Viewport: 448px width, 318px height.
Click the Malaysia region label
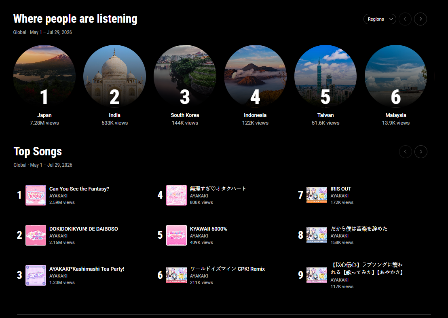coord(396,115)
